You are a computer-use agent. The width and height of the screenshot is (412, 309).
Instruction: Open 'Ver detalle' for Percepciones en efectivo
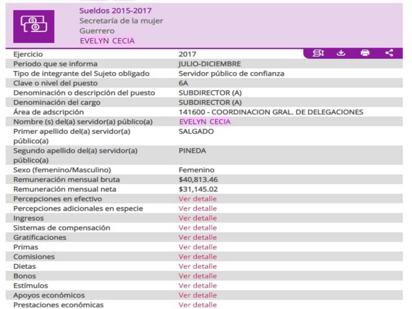pos(198,199)
